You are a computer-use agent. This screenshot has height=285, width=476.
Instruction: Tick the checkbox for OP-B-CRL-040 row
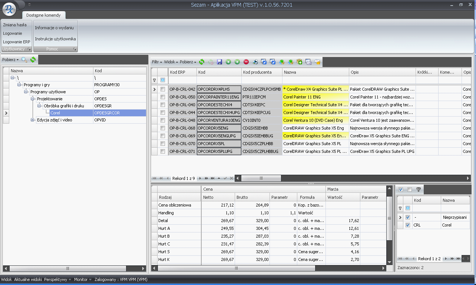163,105
